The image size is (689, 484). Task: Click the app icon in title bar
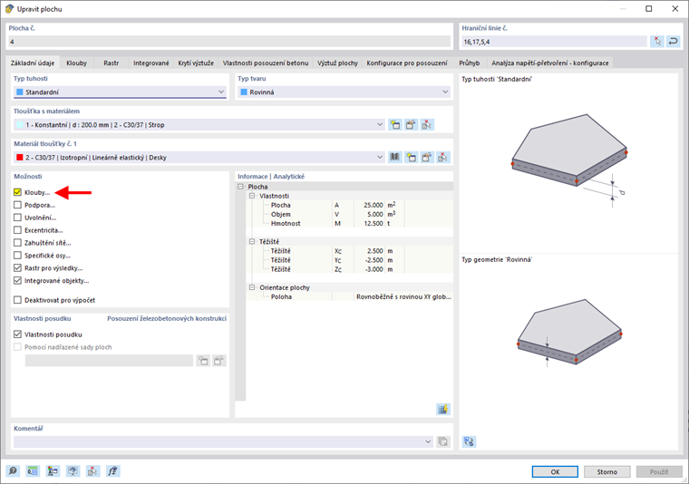point(9,9)
